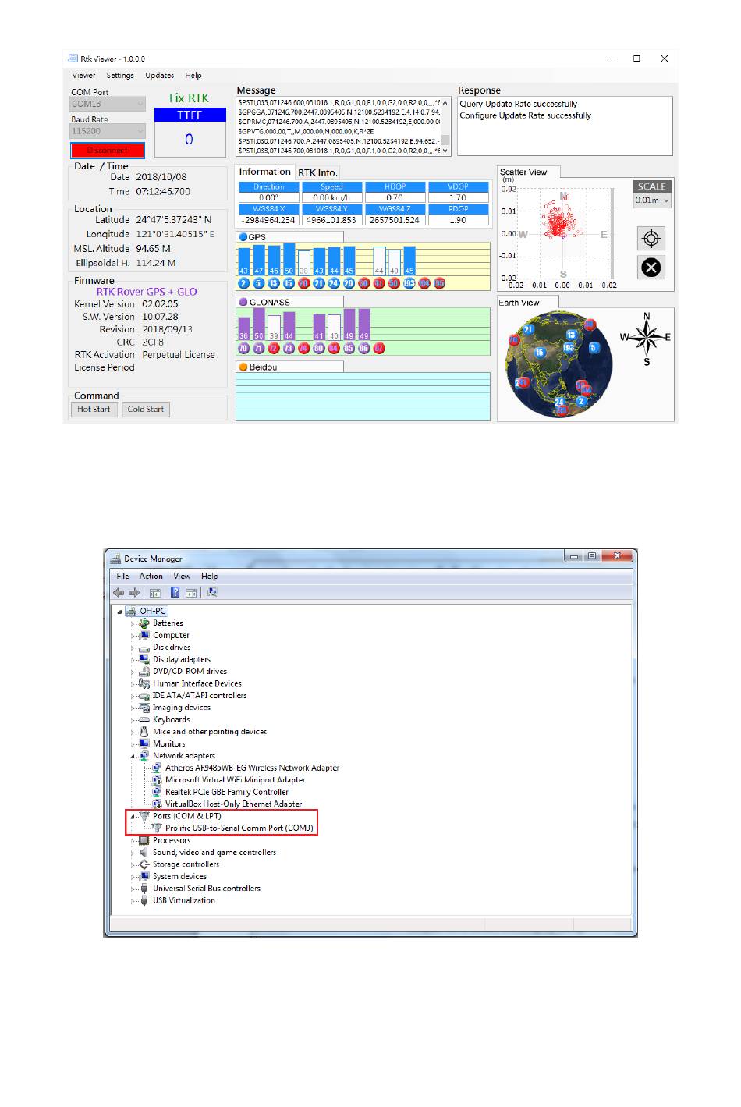741x1107 pixels.
Task: Click USB Virtualization label
Action: pos(184,901)
